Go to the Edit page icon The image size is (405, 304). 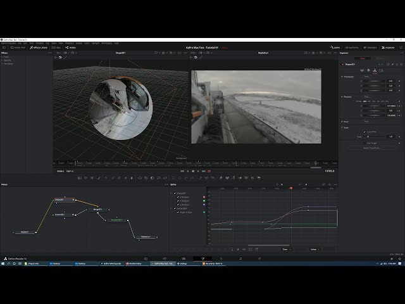(184, 258)
